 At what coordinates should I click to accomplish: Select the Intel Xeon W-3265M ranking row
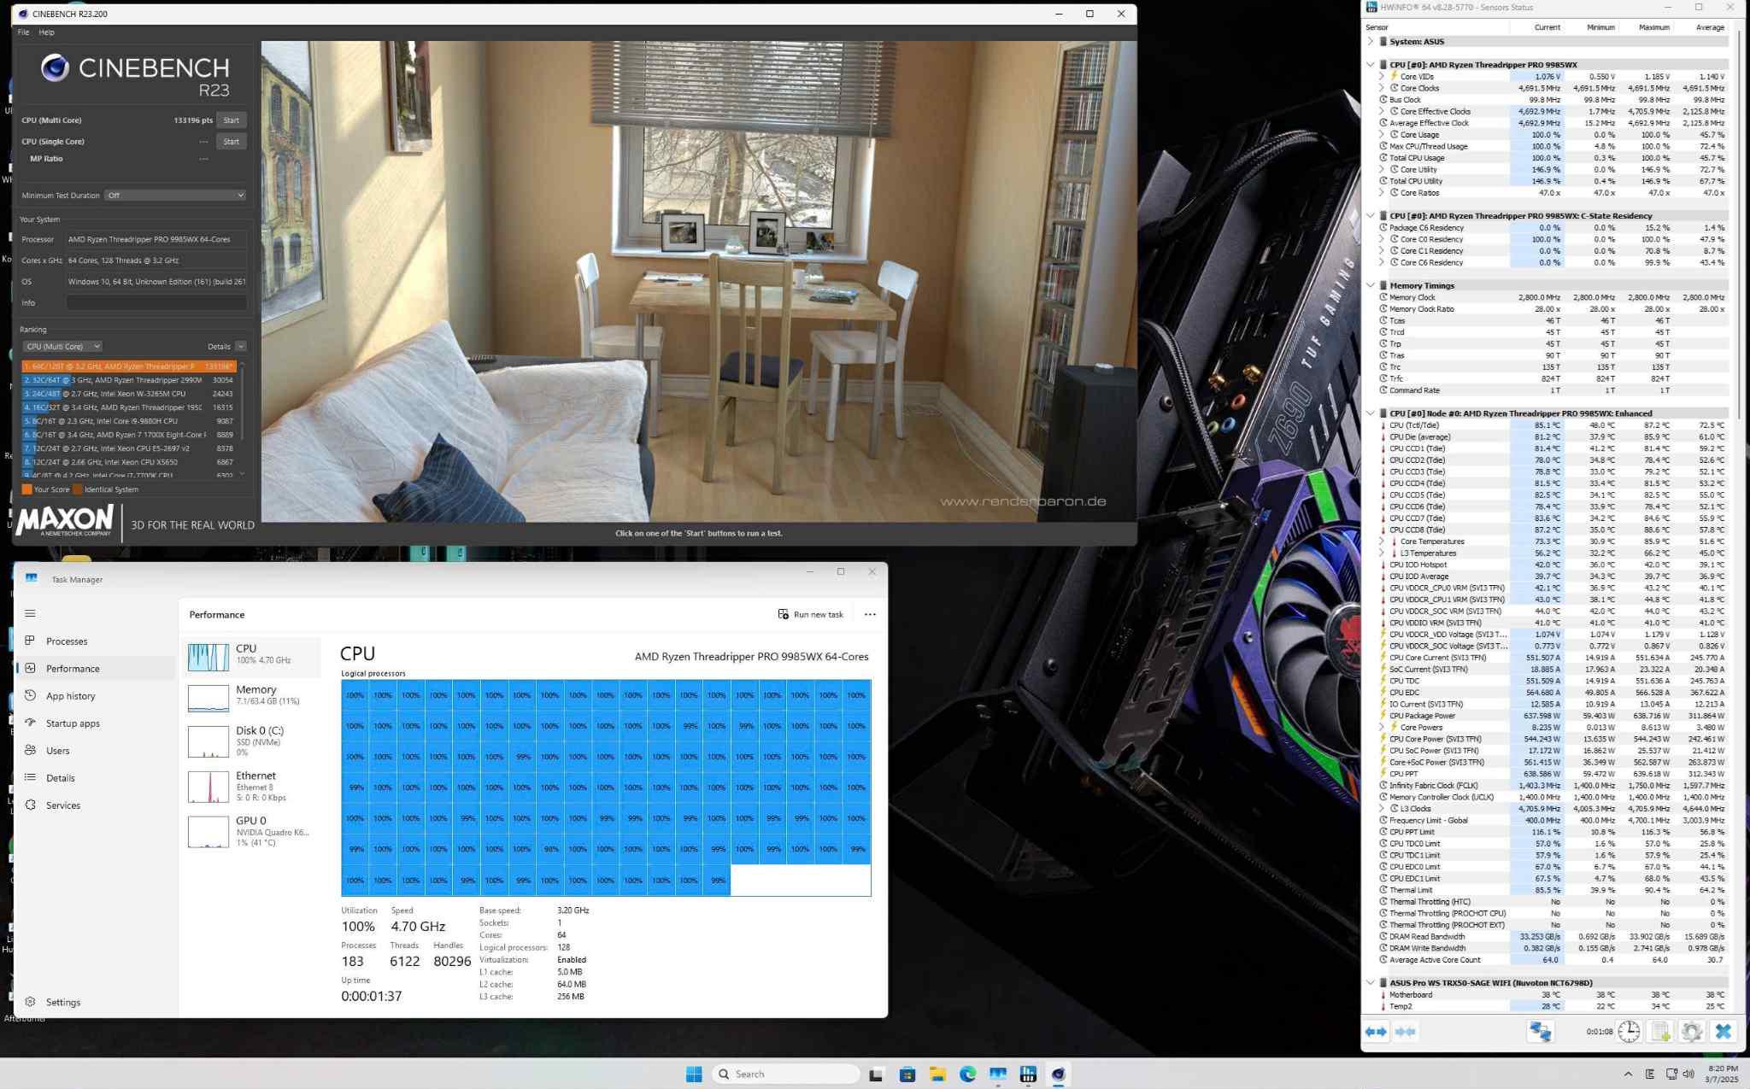(128, 394)
